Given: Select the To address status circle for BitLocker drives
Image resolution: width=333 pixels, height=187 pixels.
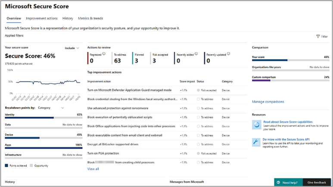Looking at the screenshot, I should click(x=199, y=144).
